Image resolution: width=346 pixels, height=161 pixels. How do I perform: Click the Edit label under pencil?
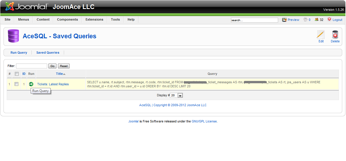click(321, 41)
